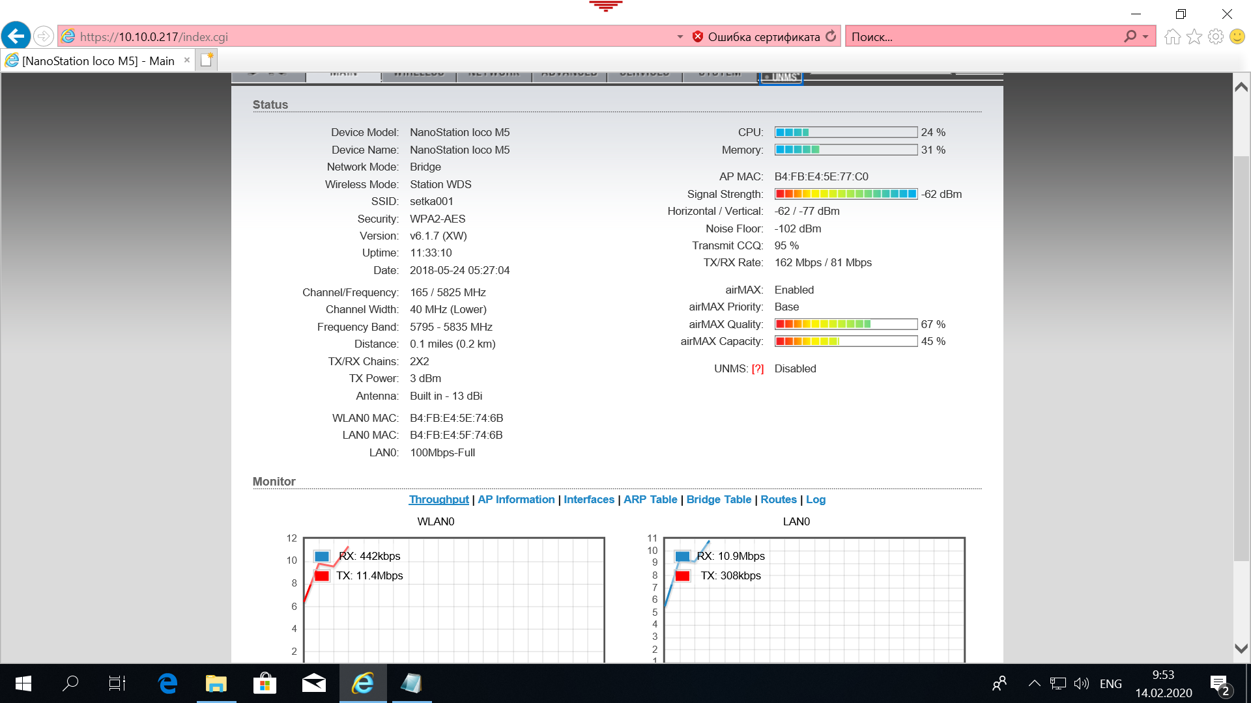Click the magnifier search icon in search box
The width and height of the screenshot is (1251, 703).
(1130, 36)
